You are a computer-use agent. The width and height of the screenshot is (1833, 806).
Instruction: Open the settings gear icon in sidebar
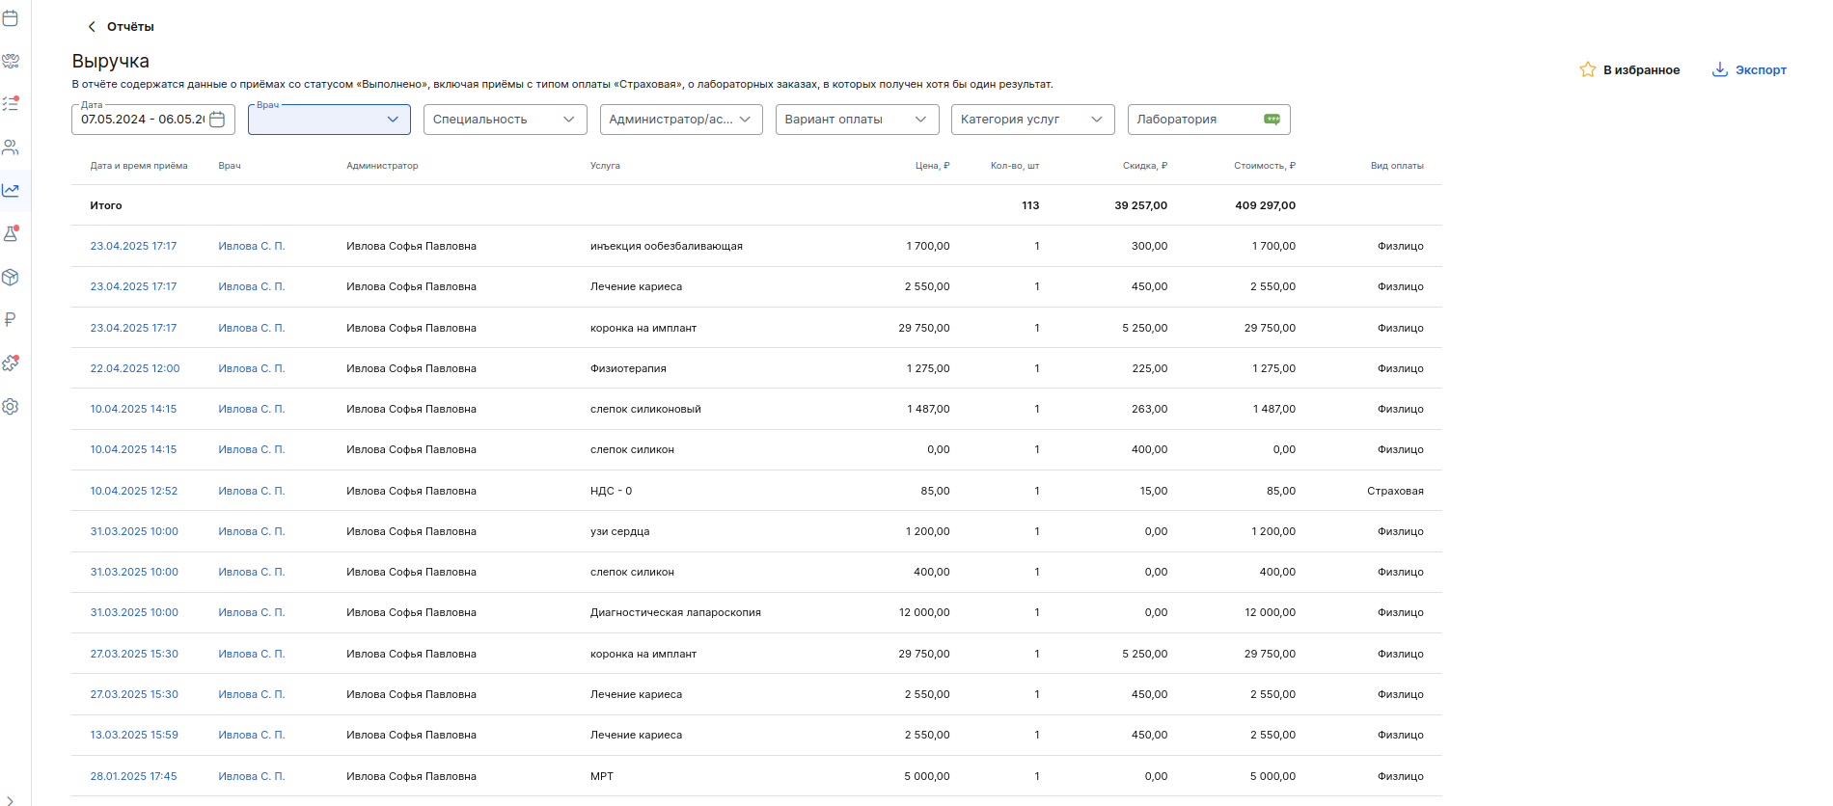(x=11, y=407)
